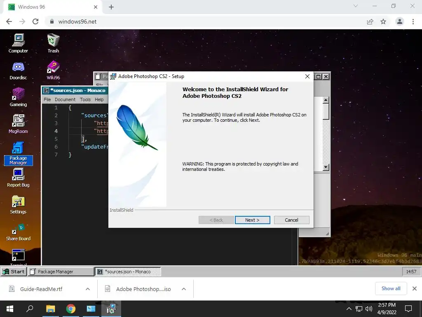The width and height of the screenshot is (422, 317).
Task: Open Chrome from the Windows taskbar
Action: click(71, 309)
